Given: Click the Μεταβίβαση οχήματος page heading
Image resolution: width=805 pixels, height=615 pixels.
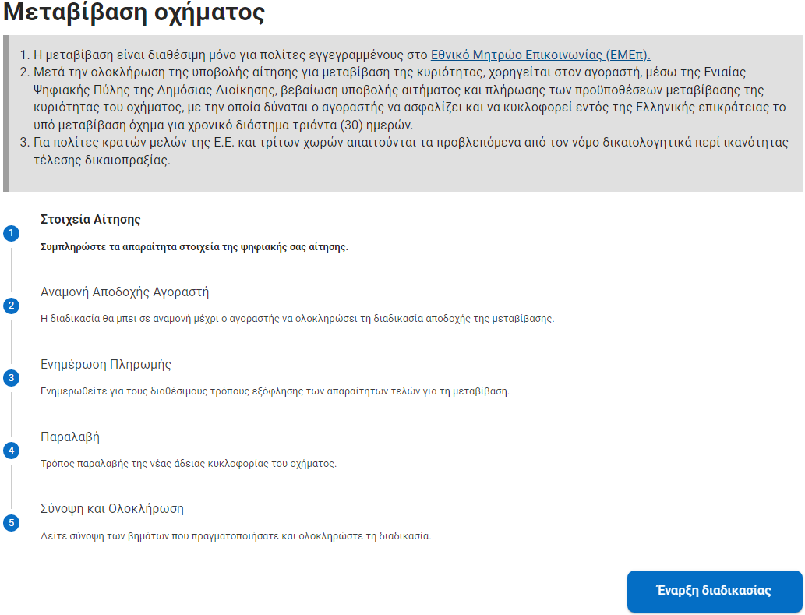Looking at the screenshot, I should (134, 13).
